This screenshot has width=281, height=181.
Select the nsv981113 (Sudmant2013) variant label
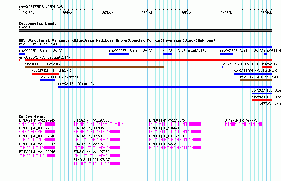[184, 51]
